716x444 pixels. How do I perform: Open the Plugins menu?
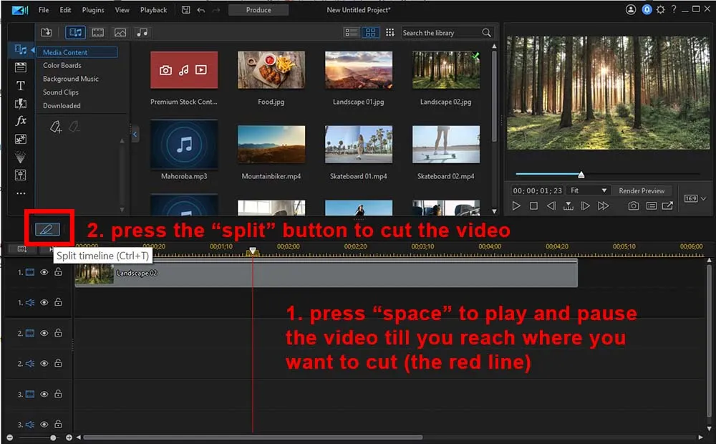93,10
